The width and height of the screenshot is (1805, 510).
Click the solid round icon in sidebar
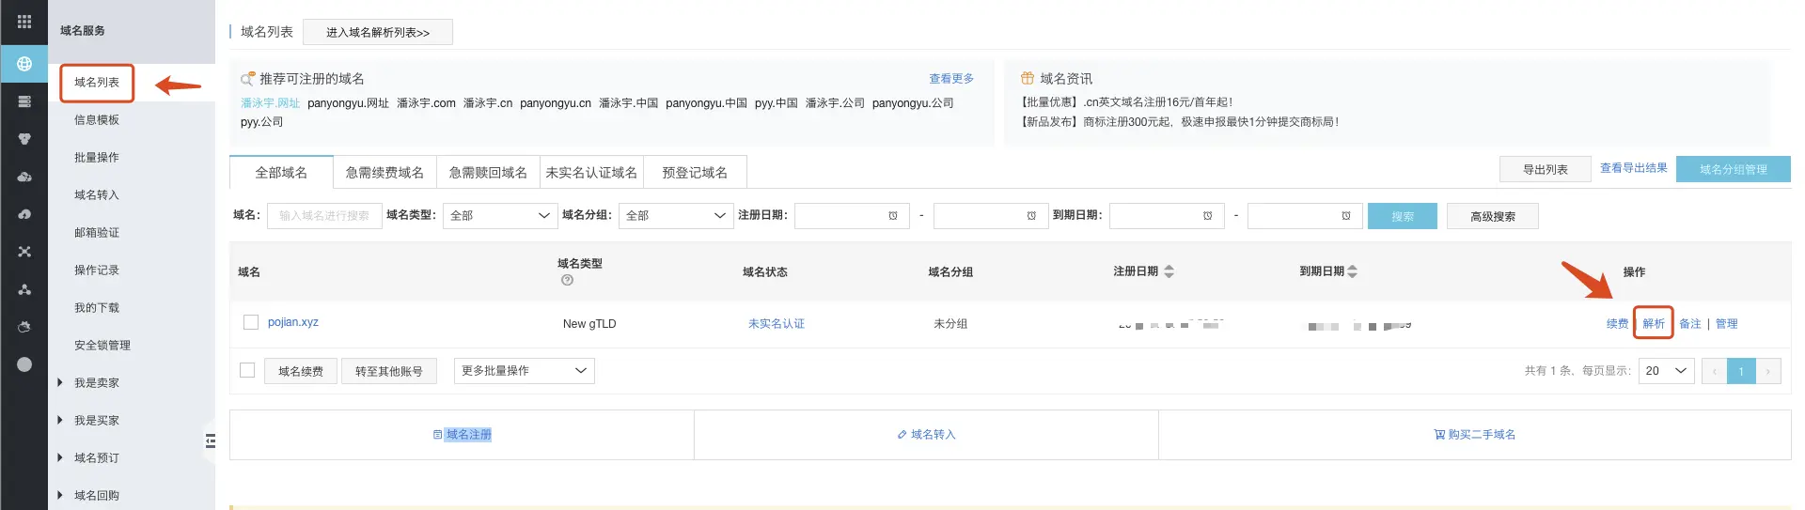tap(24, 364)
